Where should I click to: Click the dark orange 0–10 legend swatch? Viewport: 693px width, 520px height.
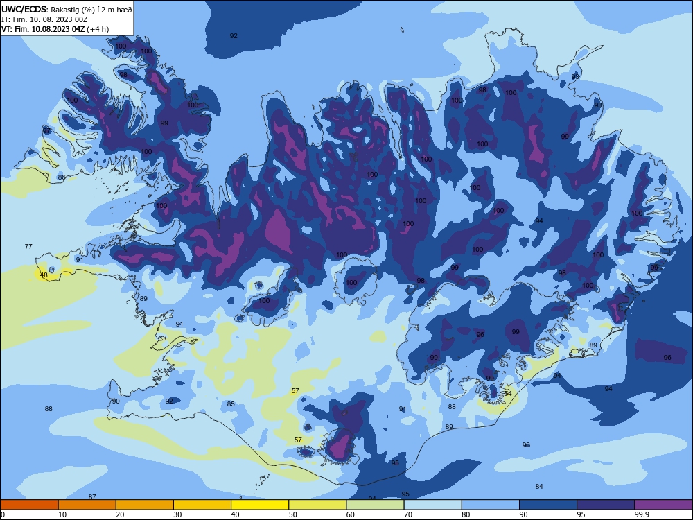click(x=29, y=505)
